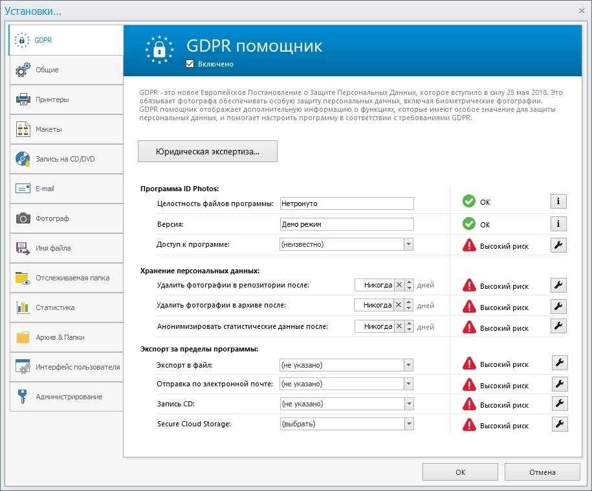
Task: Click the Юридическая экспертиза button
Action: [x=208, y=151]
